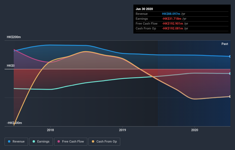Toggle the Free Cash Flow legend button
235x150 pixels.
71,142
